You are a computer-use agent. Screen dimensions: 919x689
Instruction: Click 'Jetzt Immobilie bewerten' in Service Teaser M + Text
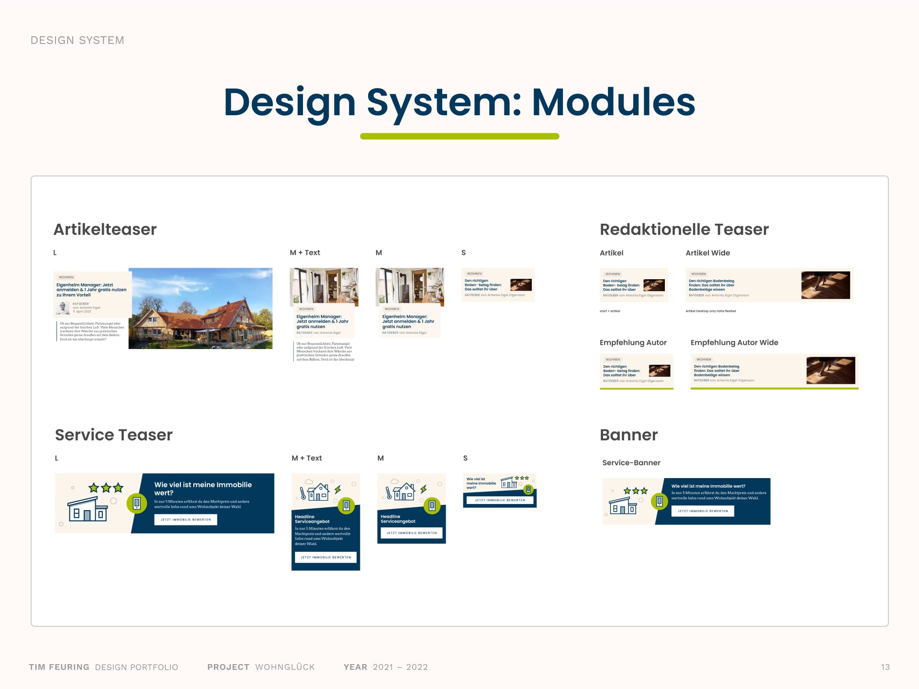pyautogui.click(x=325, y=558)
